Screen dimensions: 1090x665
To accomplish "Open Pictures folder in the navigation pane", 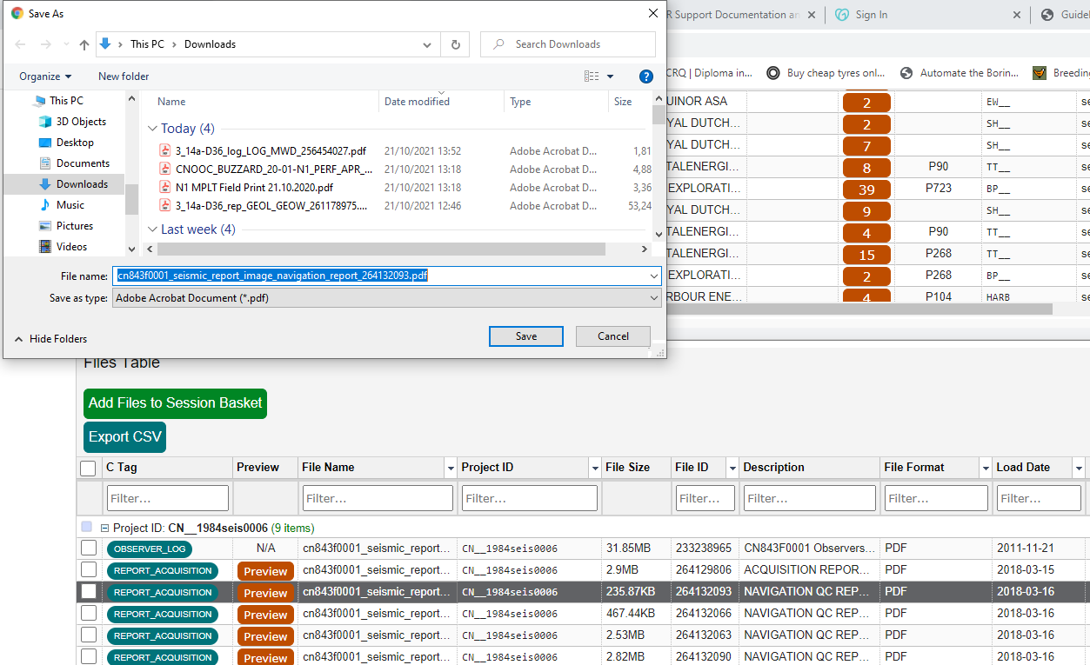I will tap(74, 226).
